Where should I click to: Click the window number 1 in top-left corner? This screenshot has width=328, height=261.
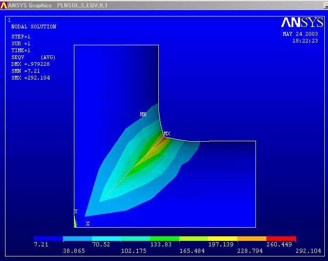click(9, 20)
